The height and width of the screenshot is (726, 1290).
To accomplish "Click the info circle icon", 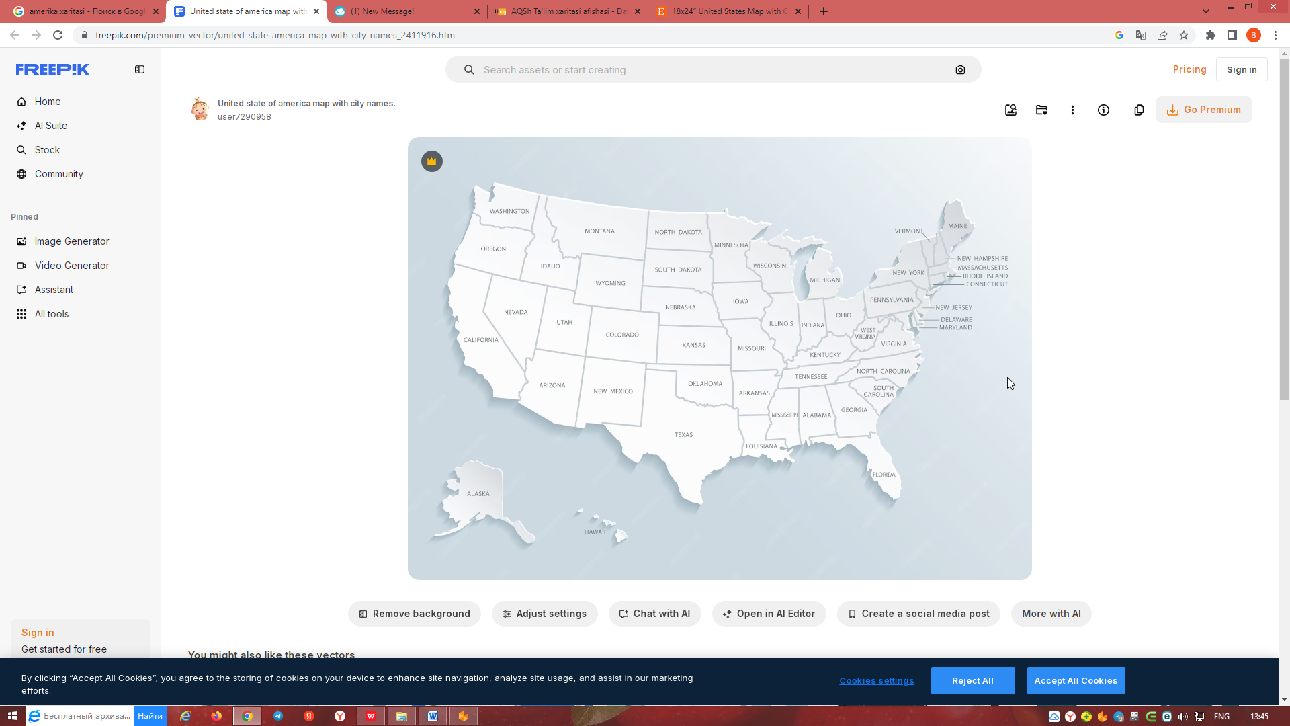I will point(1103,110).
